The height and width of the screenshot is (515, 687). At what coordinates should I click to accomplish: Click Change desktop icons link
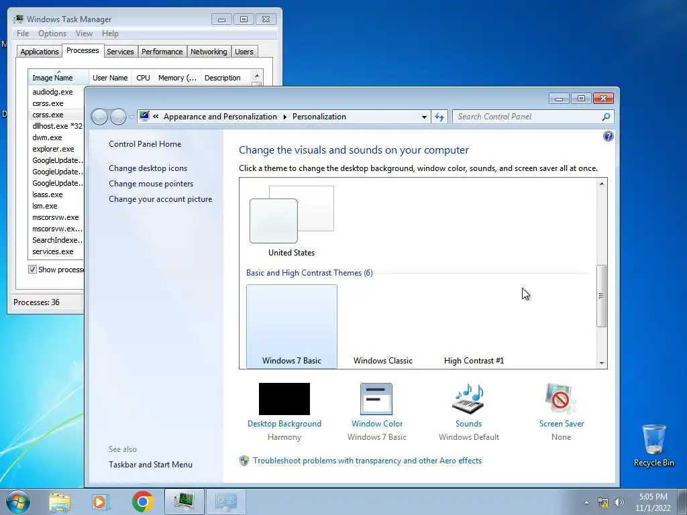(148, 168)
